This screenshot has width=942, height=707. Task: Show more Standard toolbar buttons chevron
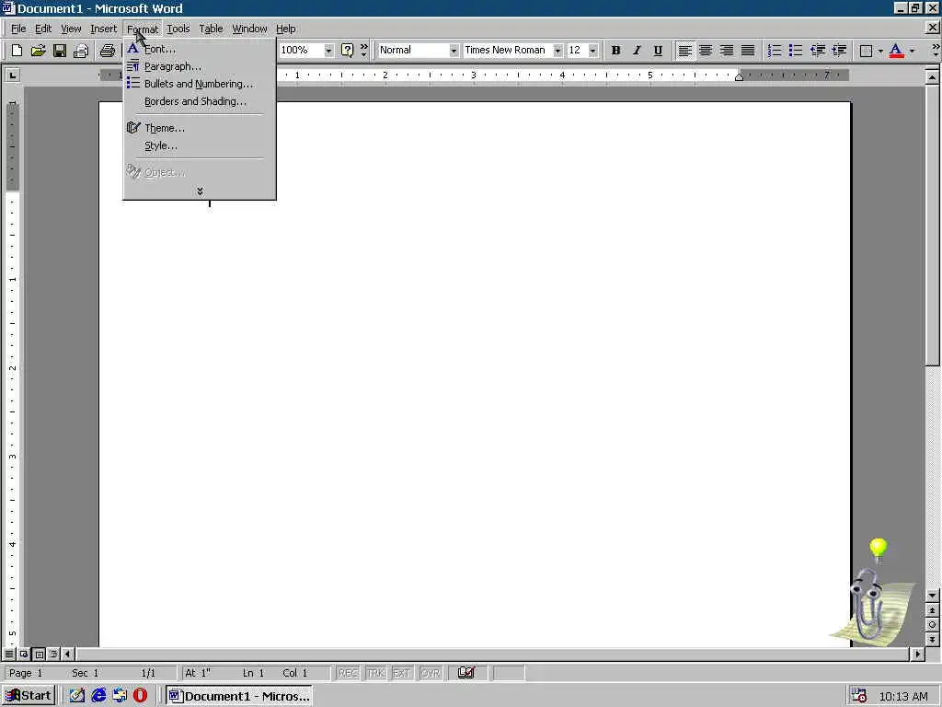point(363,50)
